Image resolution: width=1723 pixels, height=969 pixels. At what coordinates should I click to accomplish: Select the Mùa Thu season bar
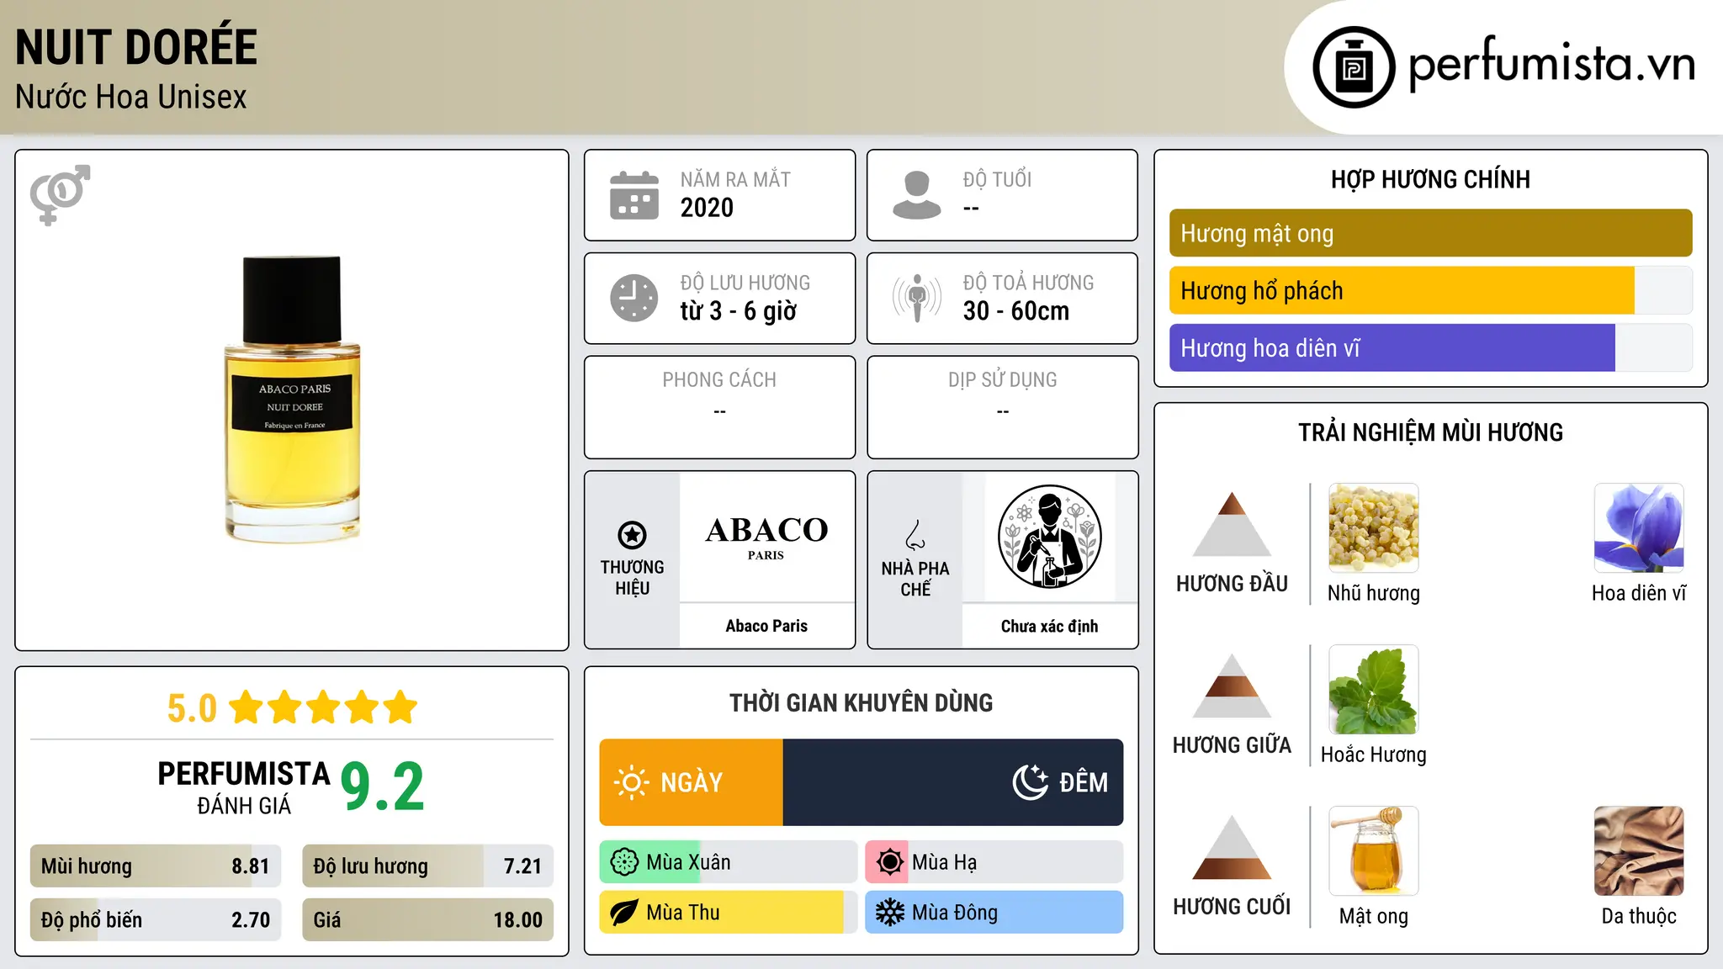tap(729, 913)
